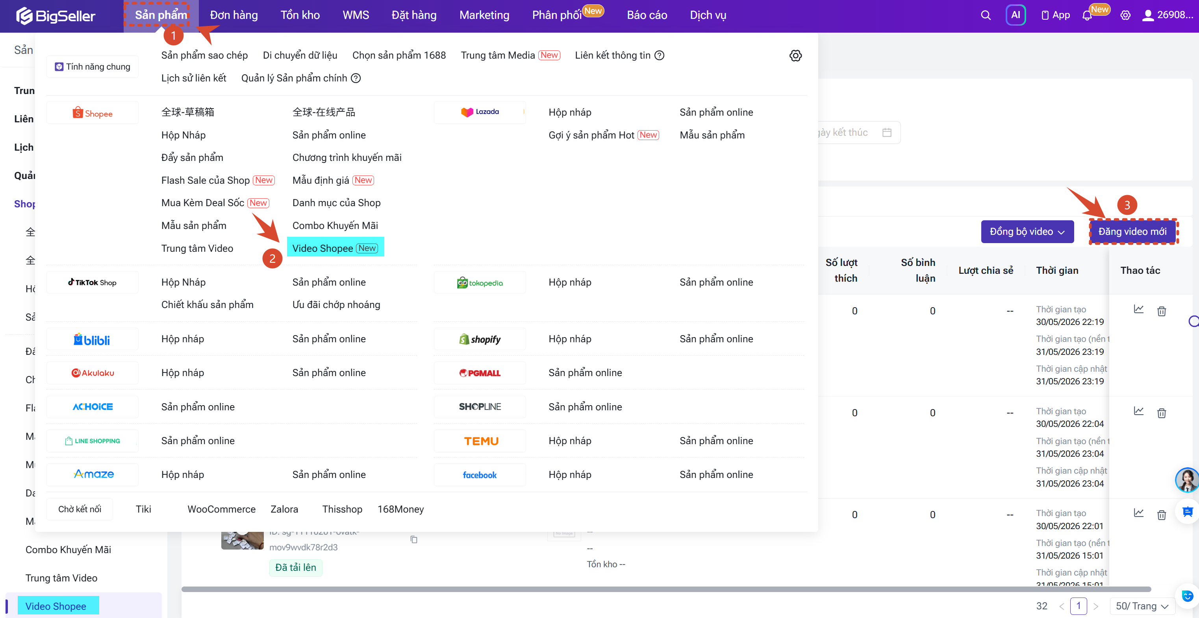Select Video Shopee in left sidebar
Viewport: 1199px width, 618px height.
coord(56,606)
